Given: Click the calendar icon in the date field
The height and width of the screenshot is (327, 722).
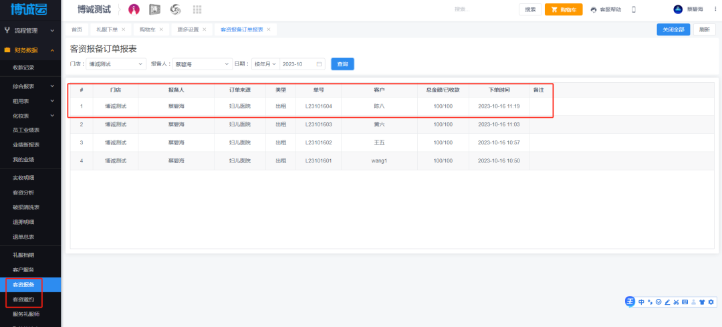Looking at the screenshot, I should (x=319, y=64).
